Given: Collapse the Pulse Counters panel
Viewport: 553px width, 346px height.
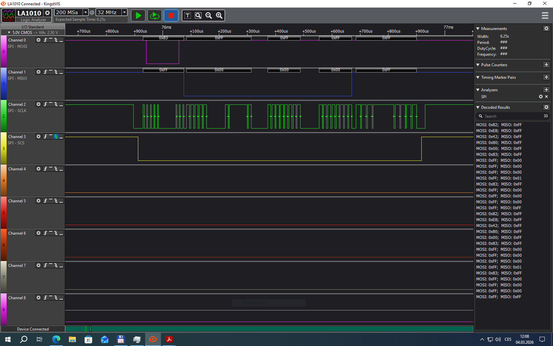Looking at the screenshot, I should pyautogui.click(x=478, y=65).
